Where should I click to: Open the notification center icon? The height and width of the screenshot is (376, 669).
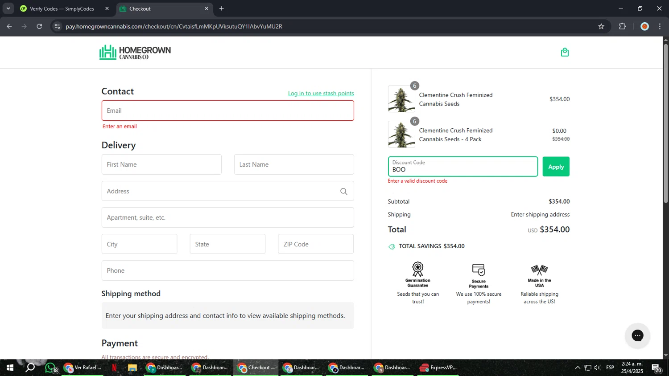pyautogui.click(x=657, y=368)
